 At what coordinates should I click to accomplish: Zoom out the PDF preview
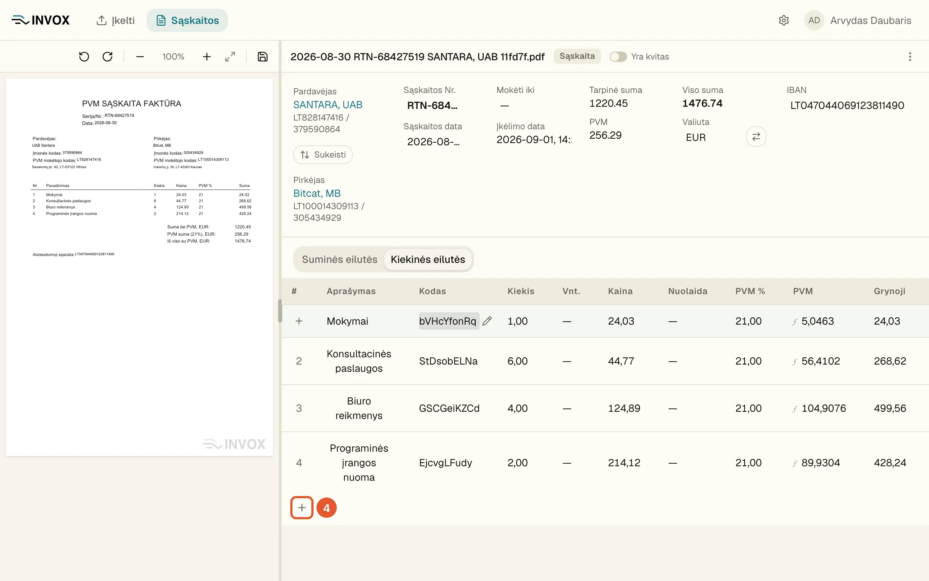[140, 57]
